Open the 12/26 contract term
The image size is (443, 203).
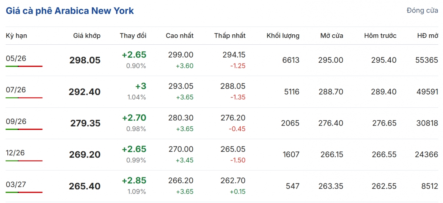coord(16,153)
